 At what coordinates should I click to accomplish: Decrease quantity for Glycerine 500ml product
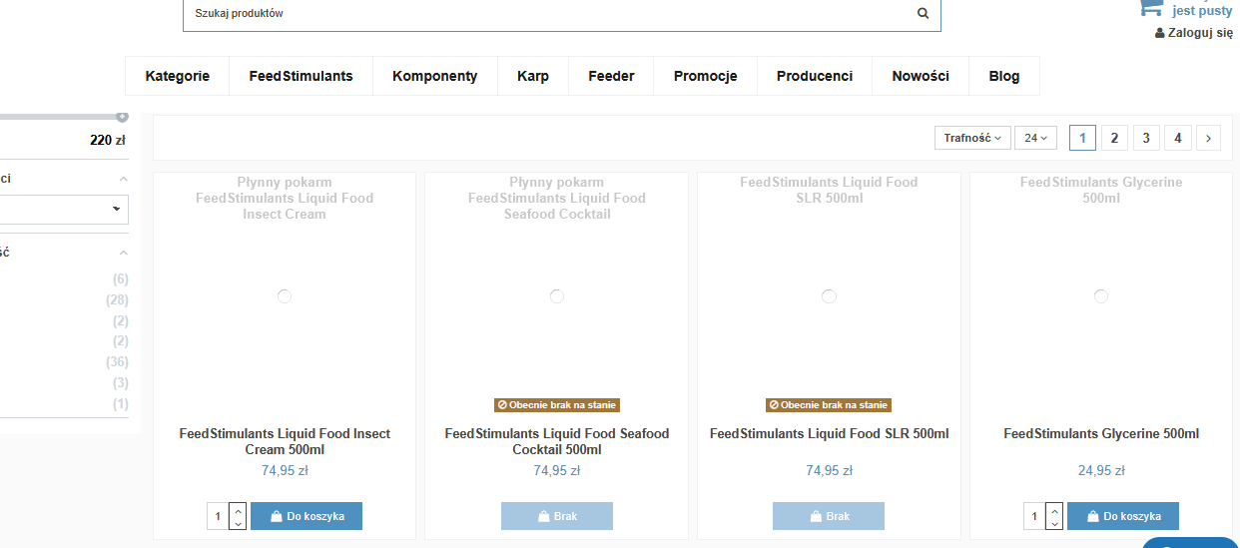point(1054,523)
